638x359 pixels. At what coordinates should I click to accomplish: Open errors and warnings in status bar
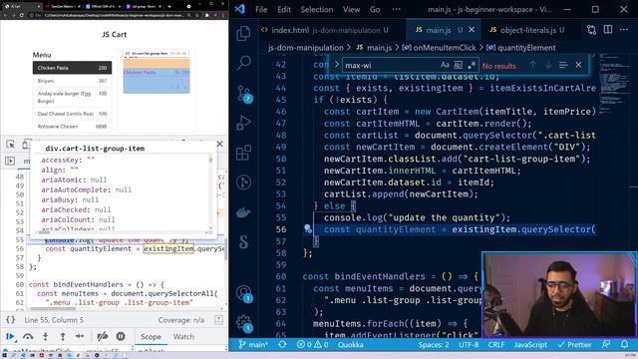click(x=312, y=345)
